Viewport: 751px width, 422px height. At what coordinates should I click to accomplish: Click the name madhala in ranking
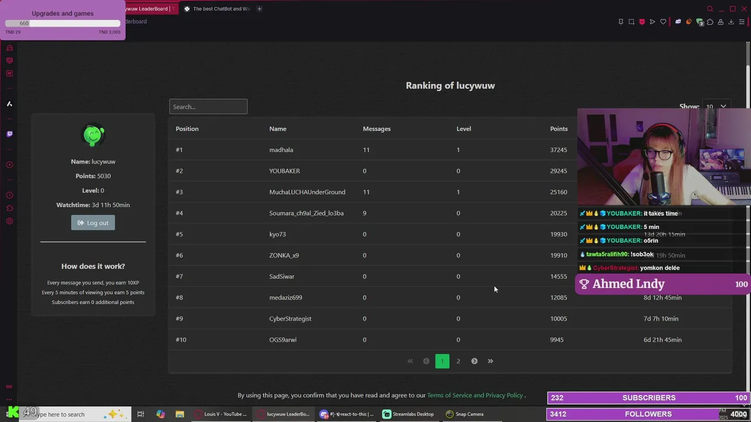click(x=281, y=150)
